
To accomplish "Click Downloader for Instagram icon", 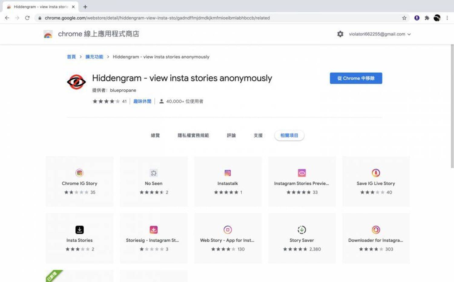I will [376, 230].
